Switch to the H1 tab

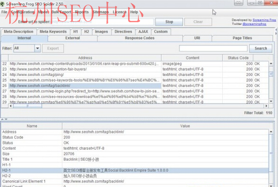pyautogui.click(x=76, y=32)
